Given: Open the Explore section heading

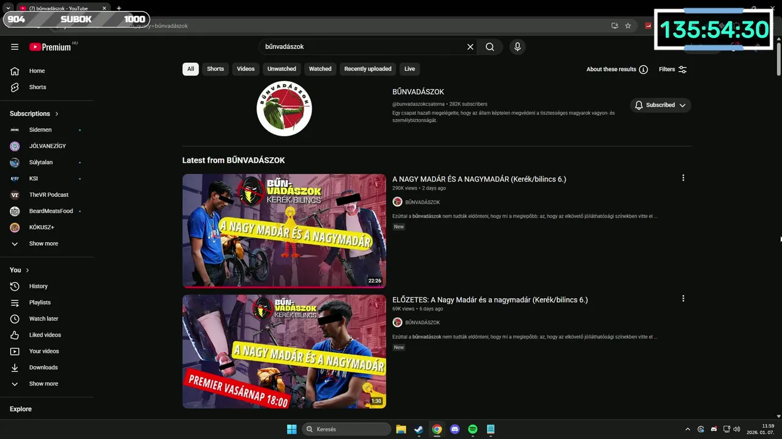Looking at the screenshot, I should click(x=21, y=409).
